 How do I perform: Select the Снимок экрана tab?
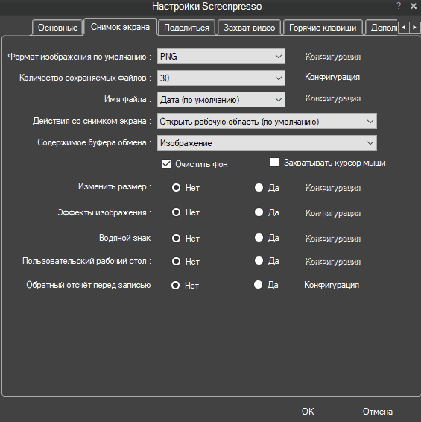(120, 27)
